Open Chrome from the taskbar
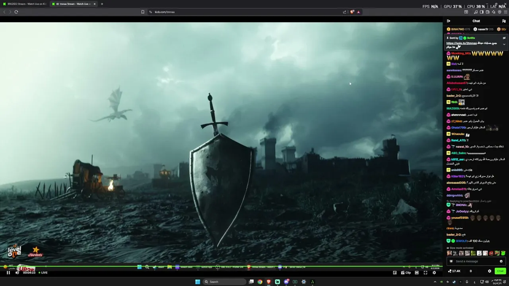509x286 pixels. [x=260, y=282]
